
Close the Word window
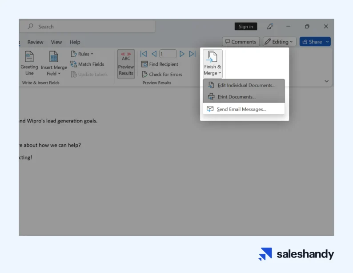pos(326,27)
